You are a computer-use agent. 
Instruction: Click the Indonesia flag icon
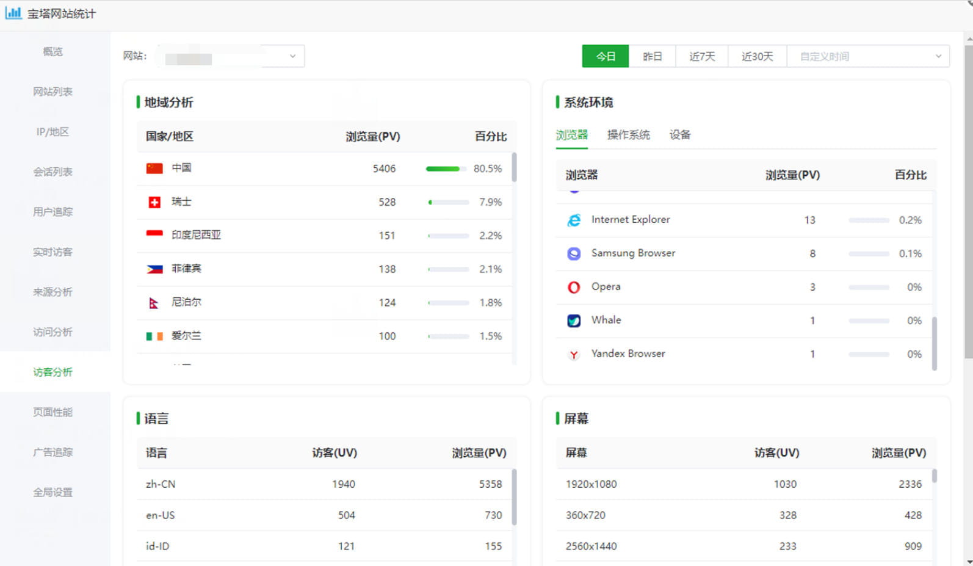point(154,236)
